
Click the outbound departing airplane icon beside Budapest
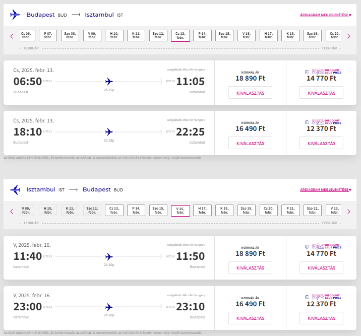click(x=15, y=15)
